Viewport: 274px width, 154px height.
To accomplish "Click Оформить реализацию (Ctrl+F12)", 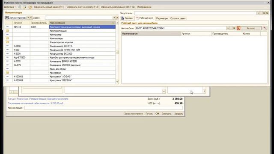I will (x=118, y=7).
